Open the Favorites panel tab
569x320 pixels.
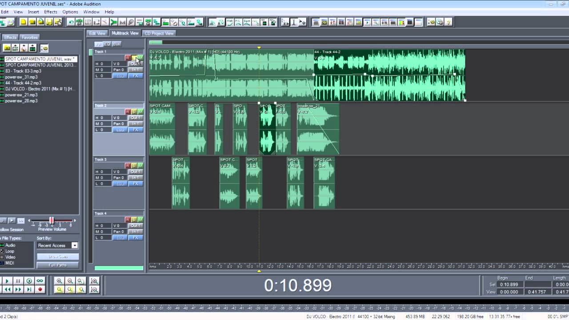pos(30,37)
